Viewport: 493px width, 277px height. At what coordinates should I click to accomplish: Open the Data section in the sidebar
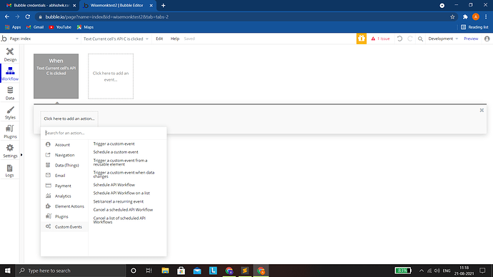[x=10, y=93]
